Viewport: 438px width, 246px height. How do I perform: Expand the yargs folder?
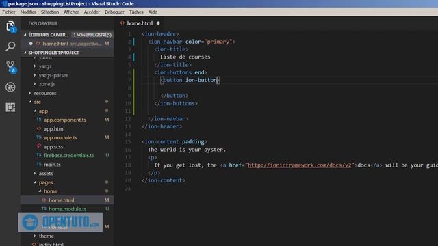[35, 66]
